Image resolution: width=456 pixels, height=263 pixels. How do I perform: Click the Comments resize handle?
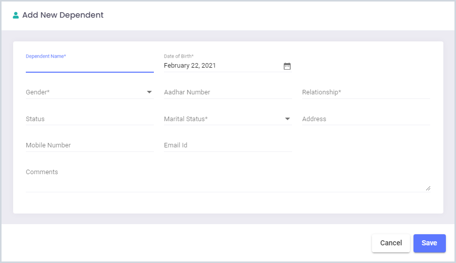pos(428,188)
